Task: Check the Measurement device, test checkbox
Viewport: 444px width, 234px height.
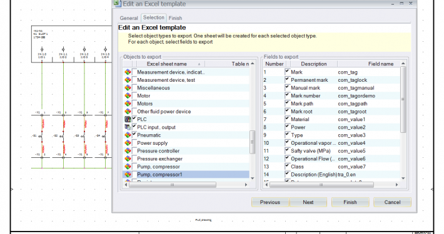Action: (134, 80)
